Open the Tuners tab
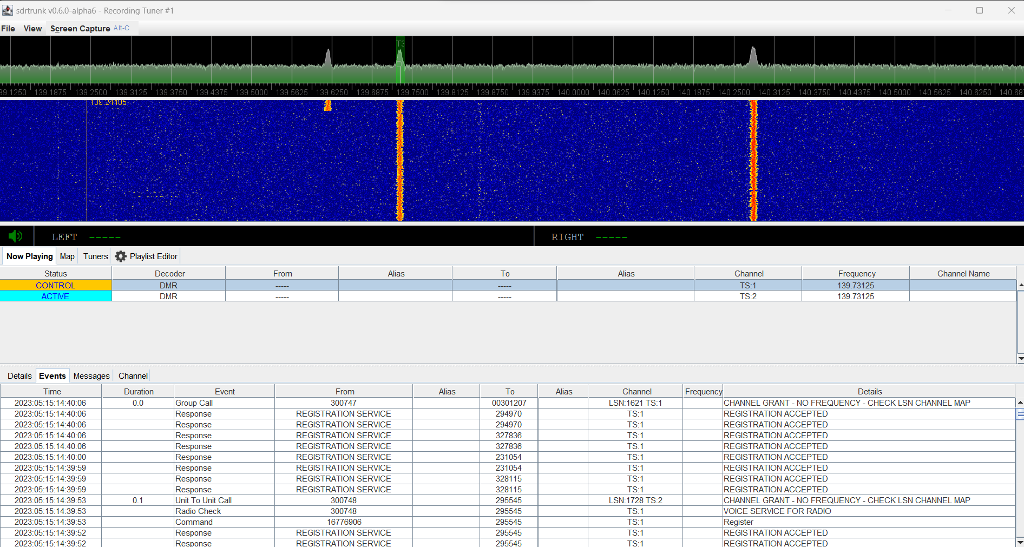The height and width of the screenshot is (547, 1024). 95,256
